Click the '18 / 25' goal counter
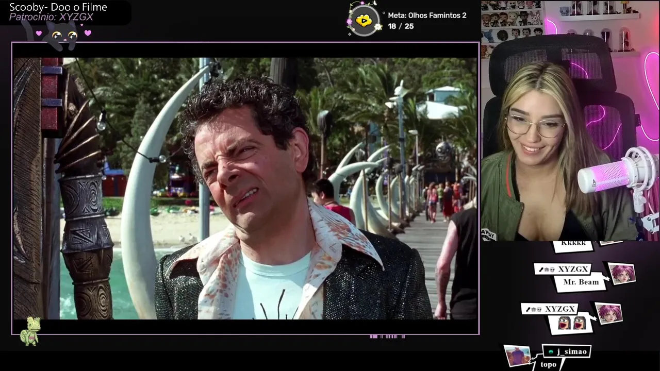The width and height of the screenshot is (660, 371). [x=401, y=26]
